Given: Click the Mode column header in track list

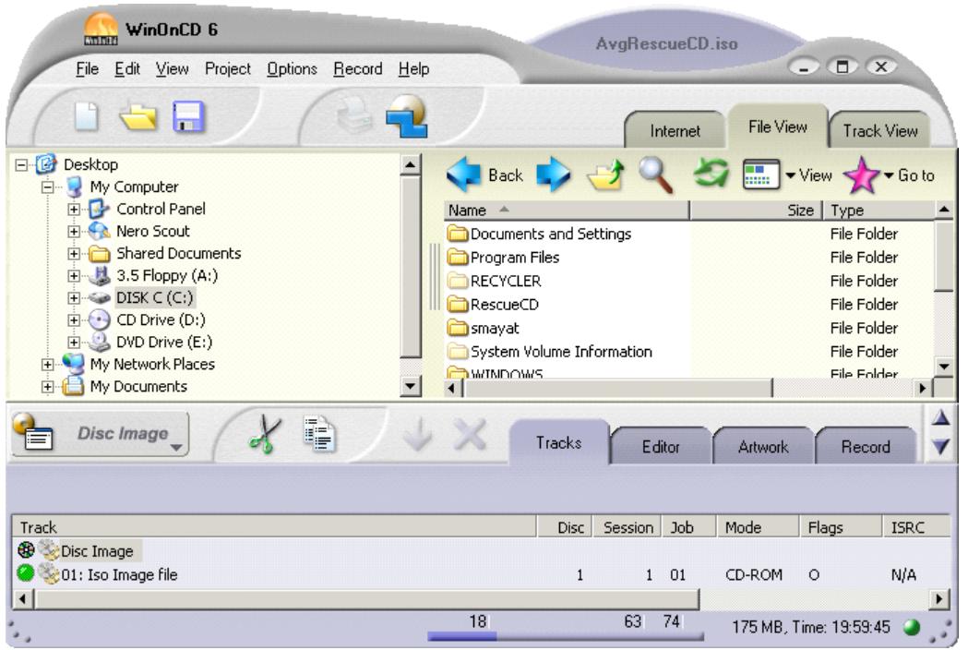Looking at the screenshot, I should [x=759, y=527].
